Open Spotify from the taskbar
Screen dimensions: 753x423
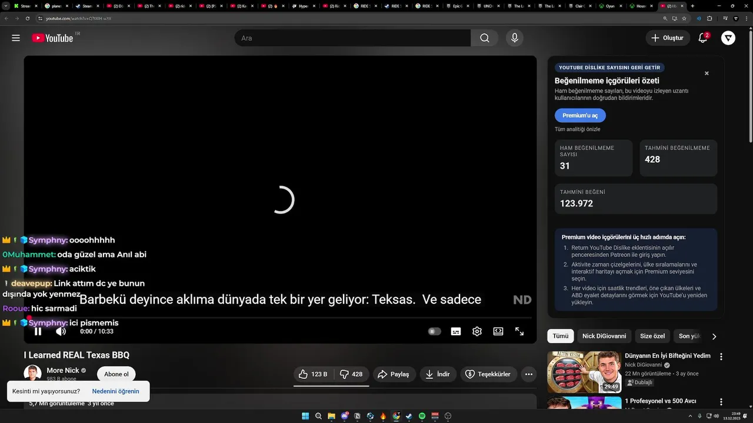point(422,416)
